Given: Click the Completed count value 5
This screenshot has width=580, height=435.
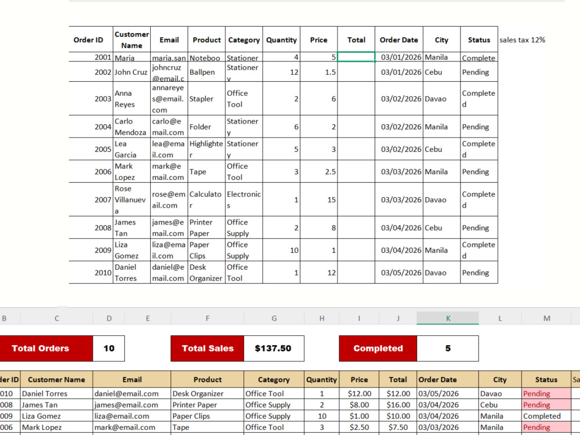Looking at the screenshot, I should pos(448,349).
